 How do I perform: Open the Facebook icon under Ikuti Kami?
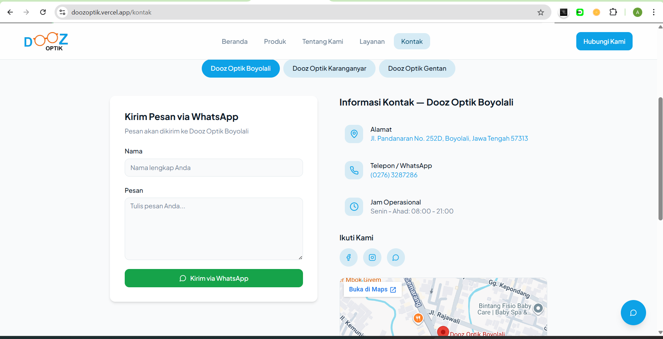point(348,257)
